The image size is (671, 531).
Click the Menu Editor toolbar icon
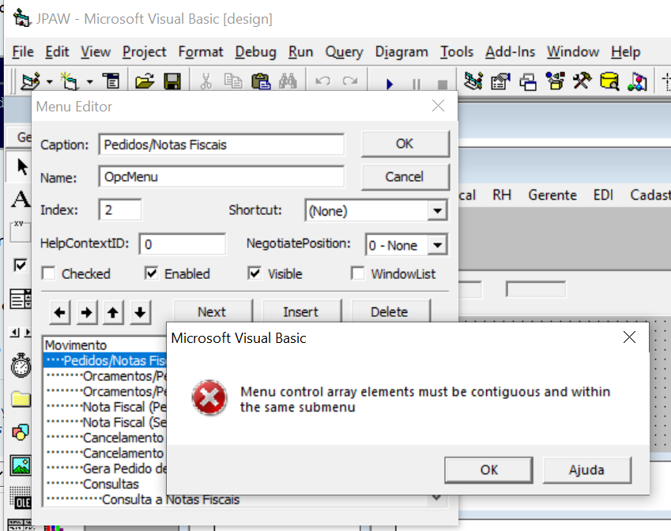pyautogui.click(x=111, y=81)
